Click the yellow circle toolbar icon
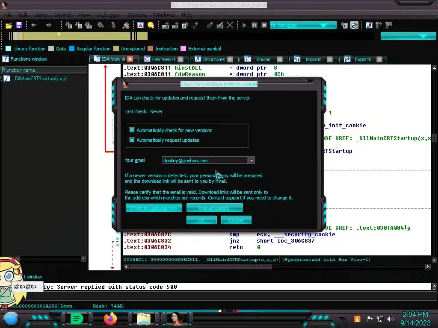This screenshot has height=328, width=438. click(151, 25)
